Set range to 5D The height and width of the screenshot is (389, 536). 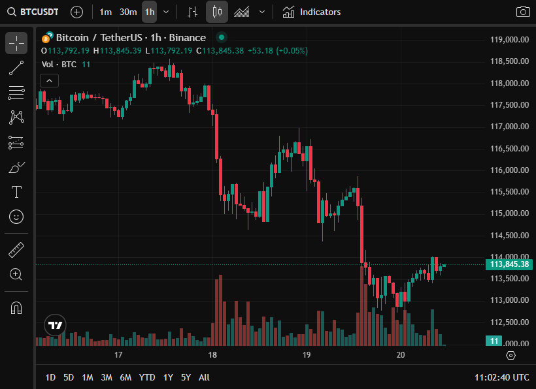click(x=69, y=377)
